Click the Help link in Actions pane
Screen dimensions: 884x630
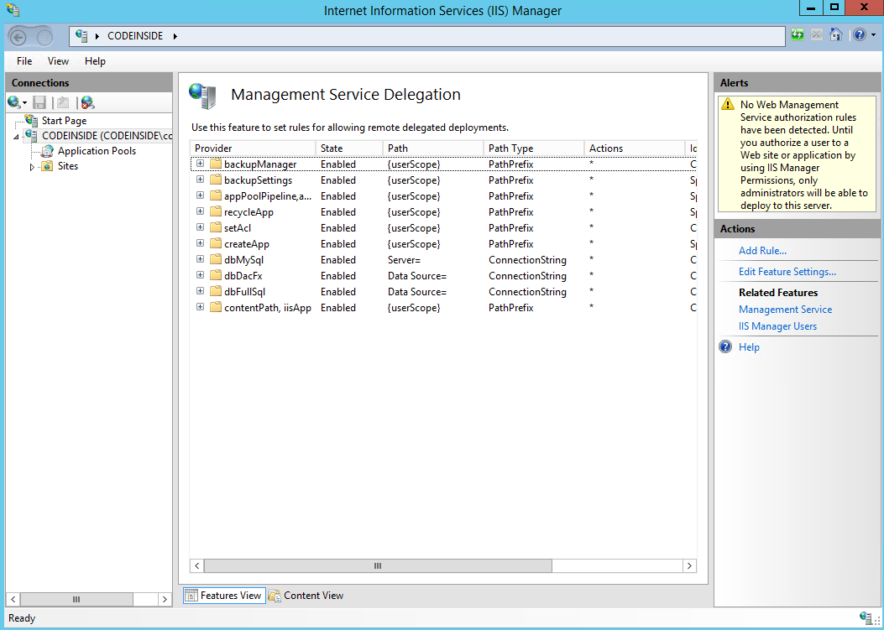pos(749,347)
